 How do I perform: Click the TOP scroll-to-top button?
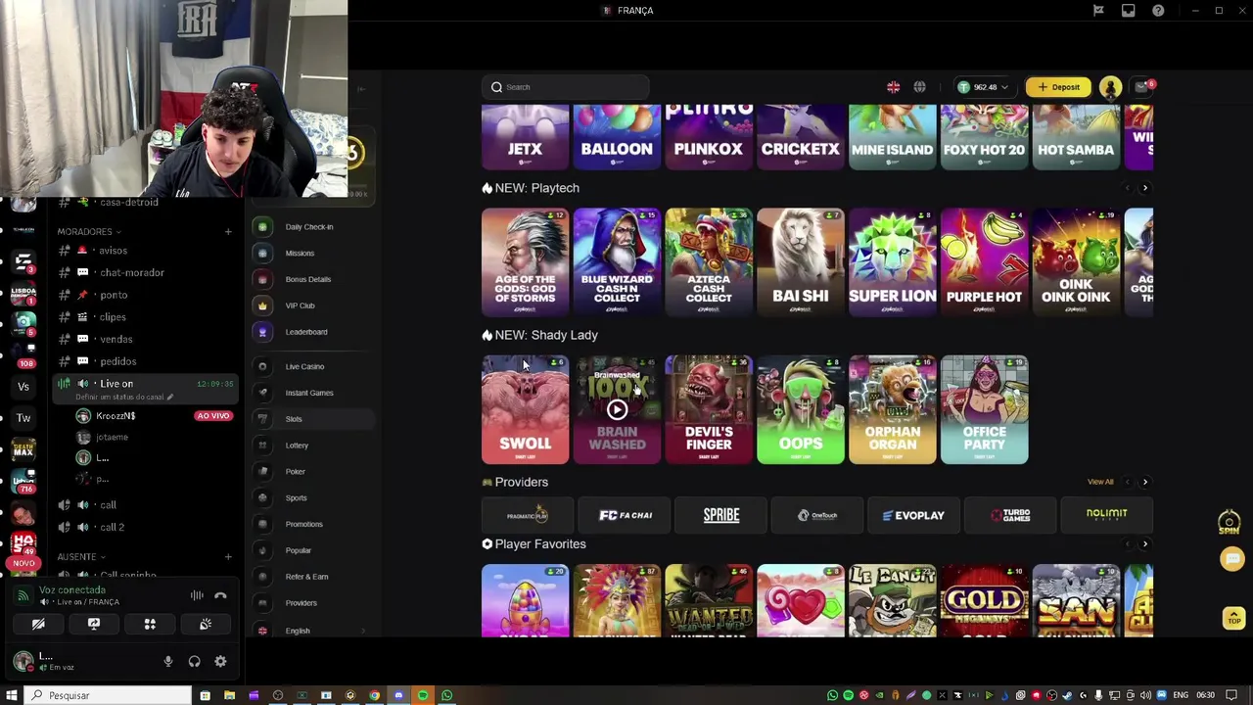tap(1233, 618)
